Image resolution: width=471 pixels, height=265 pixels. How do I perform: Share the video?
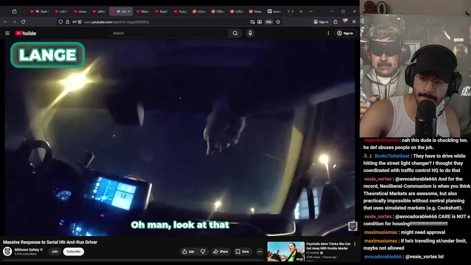click(x=221, y=252)
